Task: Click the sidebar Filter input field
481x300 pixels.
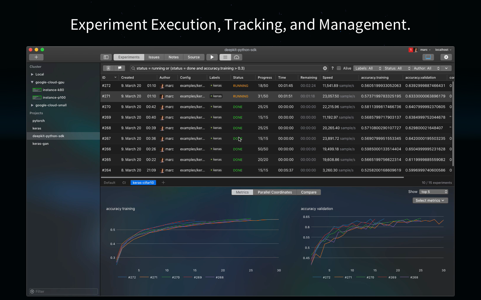Action: pyautogui.click(x=63, y=291)
